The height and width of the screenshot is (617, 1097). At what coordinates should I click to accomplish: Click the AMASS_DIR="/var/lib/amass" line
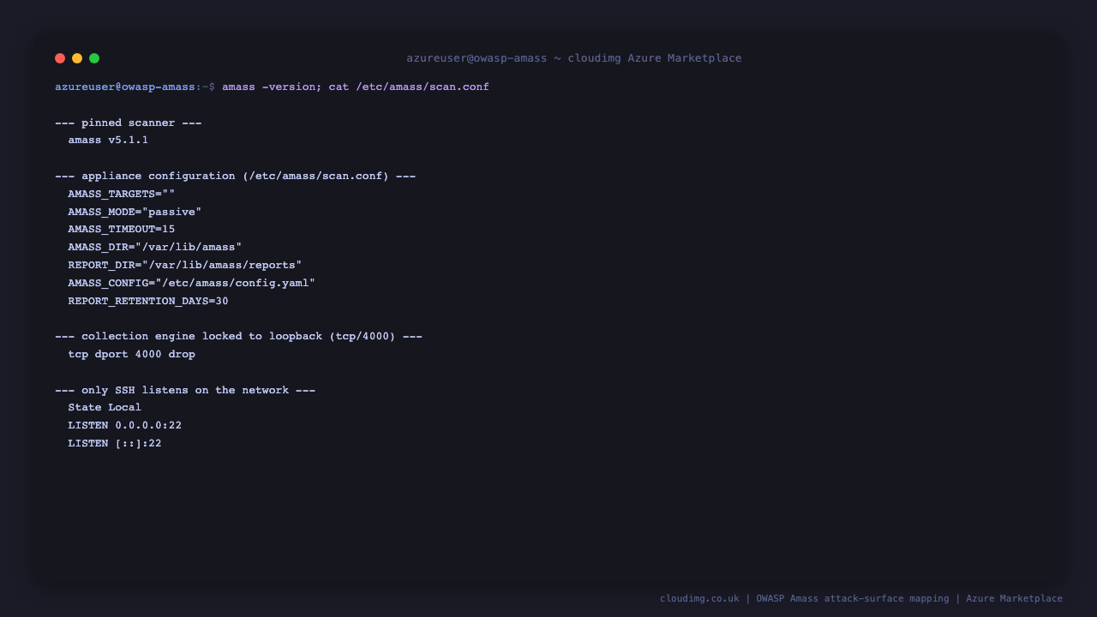click(x=155, y=248)
